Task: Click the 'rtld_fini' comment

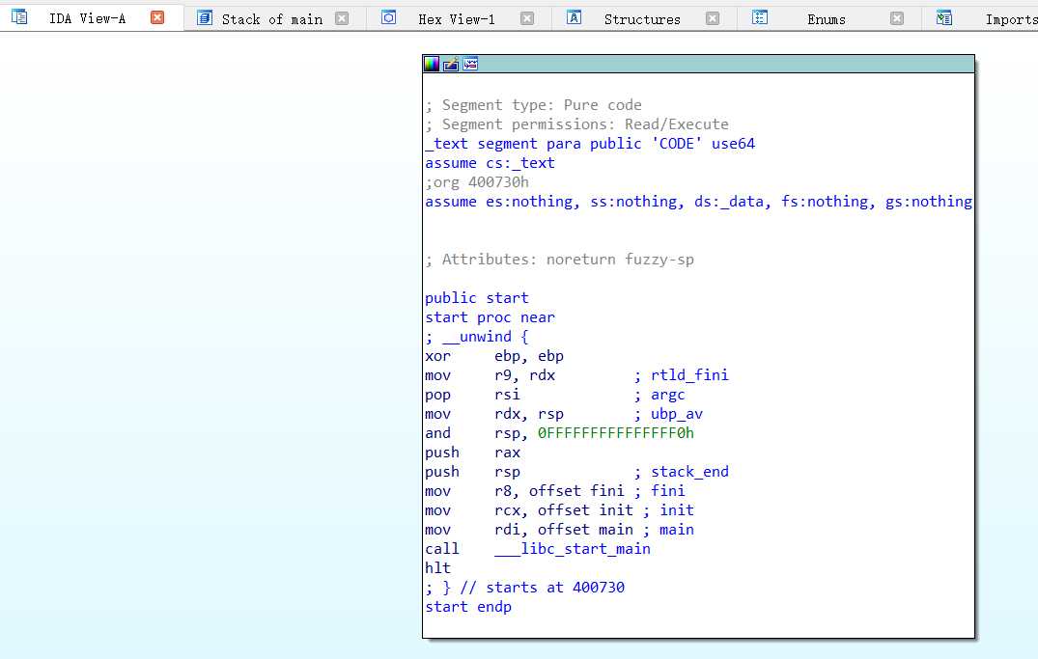Action: point(689,375)
